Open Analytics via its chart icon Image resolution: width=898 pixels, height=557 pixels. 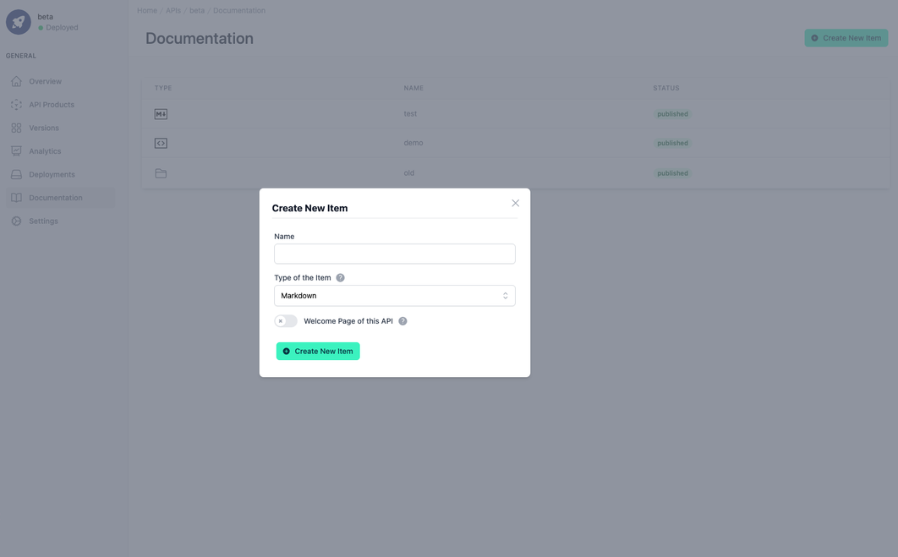[15, 150]
